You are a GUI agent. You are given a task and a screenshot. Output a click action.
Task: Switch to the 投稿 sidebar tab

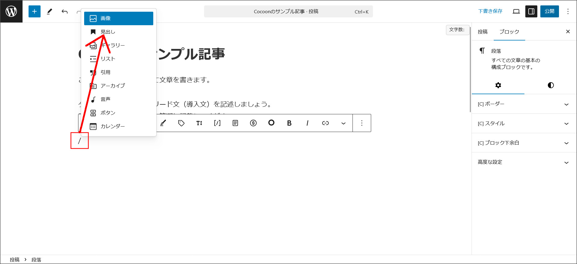[x=483, y=32]
